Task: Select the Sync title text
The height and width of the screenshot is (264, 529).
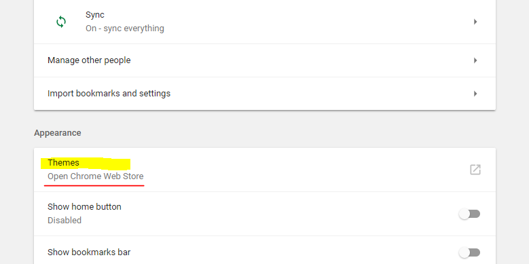Action: point(95,15)
